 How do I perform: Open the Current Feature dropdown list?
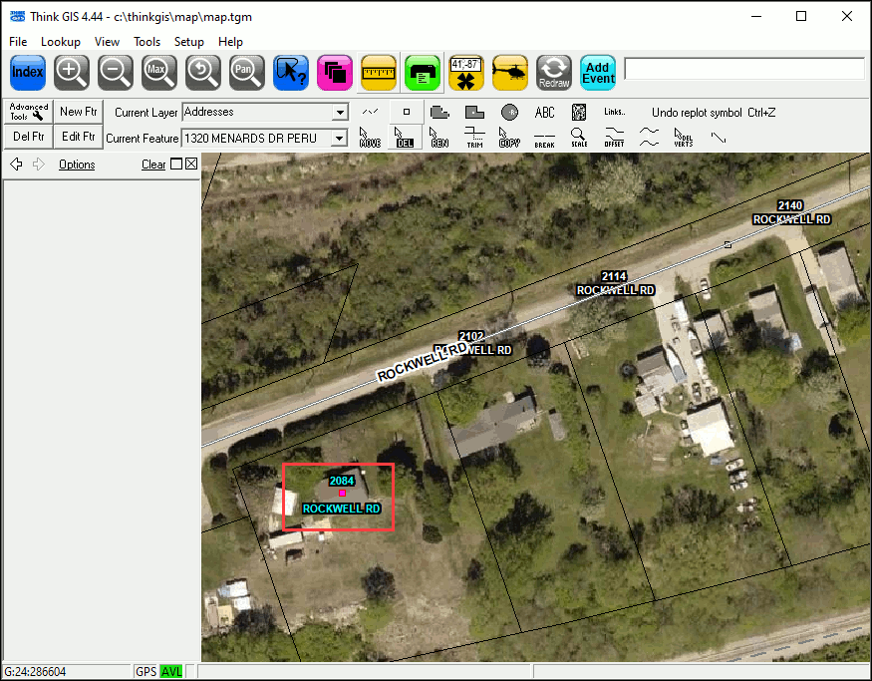pos(340,138)
